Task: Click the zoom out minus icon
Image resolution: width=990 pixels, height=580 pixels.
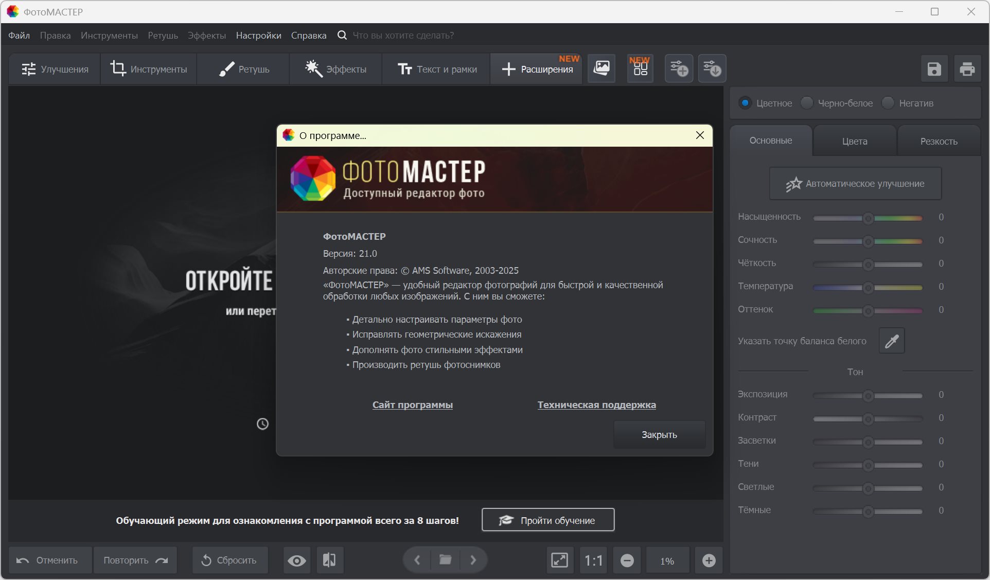Action: pos(627,560)
